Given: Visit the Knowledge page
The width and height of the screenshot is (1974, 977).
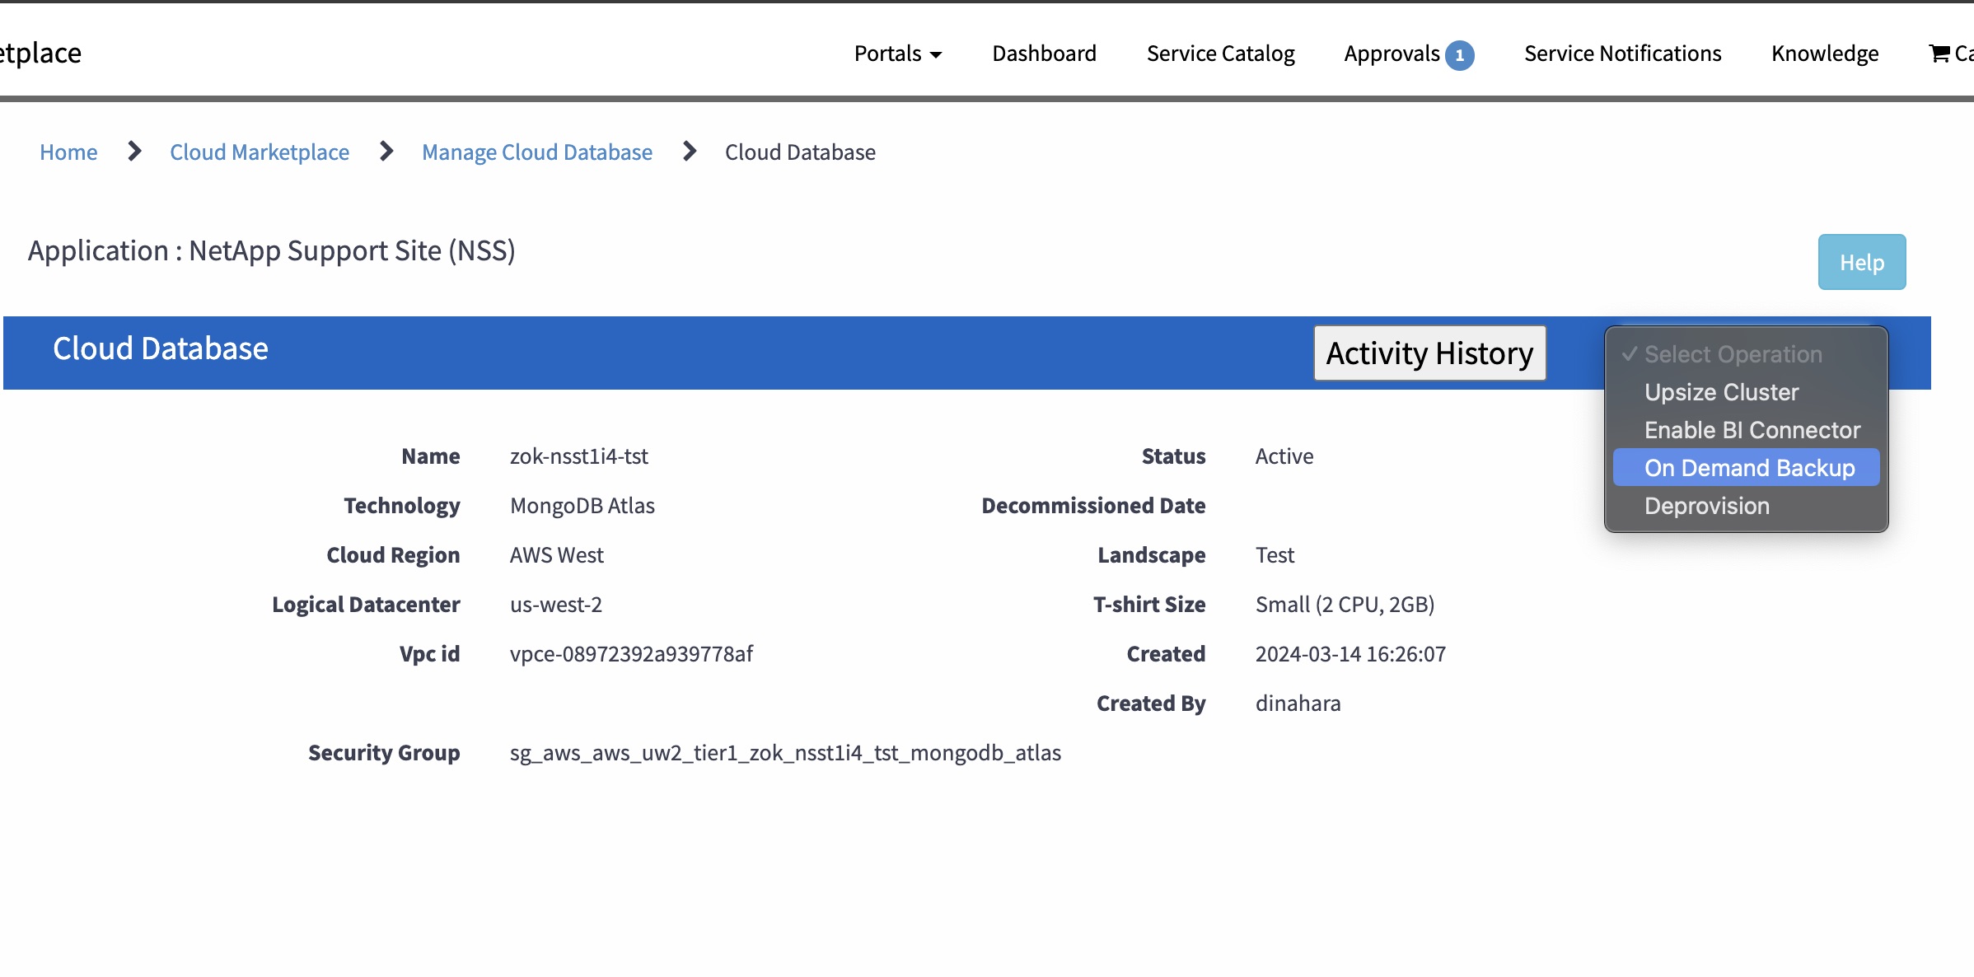Looking at the screenshot, I should (x=1825, y=53).
